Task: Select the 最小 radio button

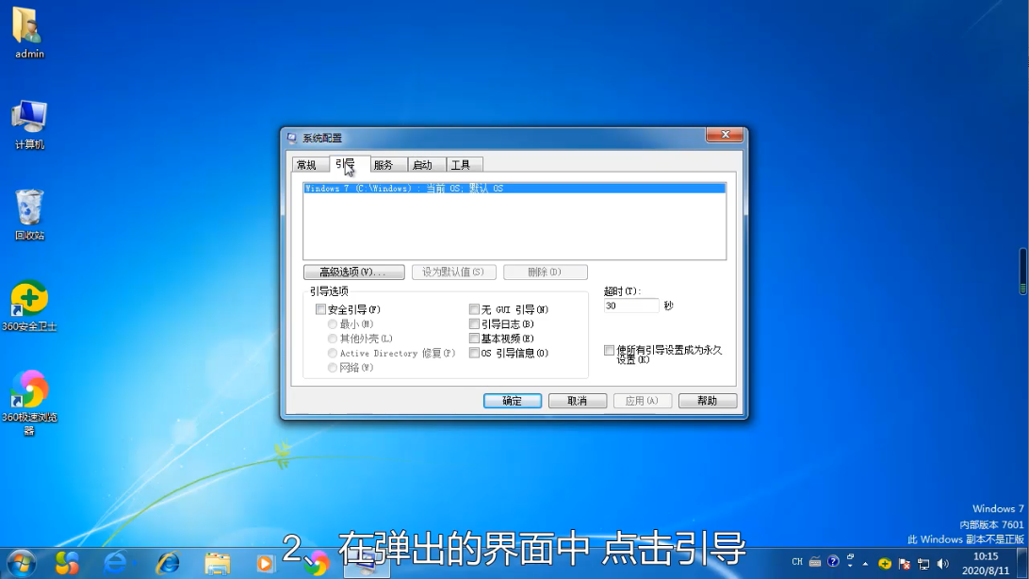Action: click(333, 324)
